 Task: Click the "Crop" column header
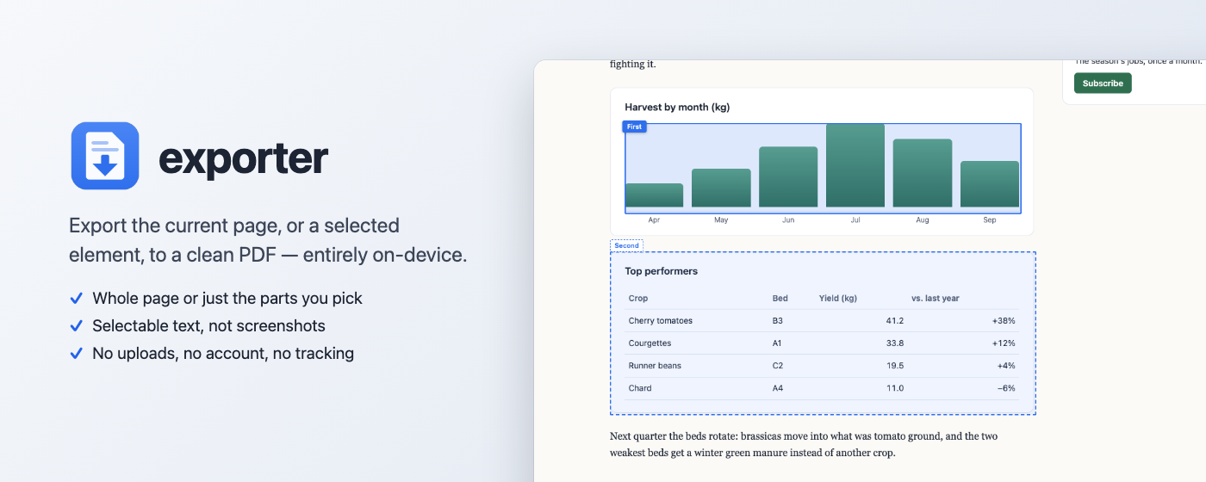pos(638,299)
